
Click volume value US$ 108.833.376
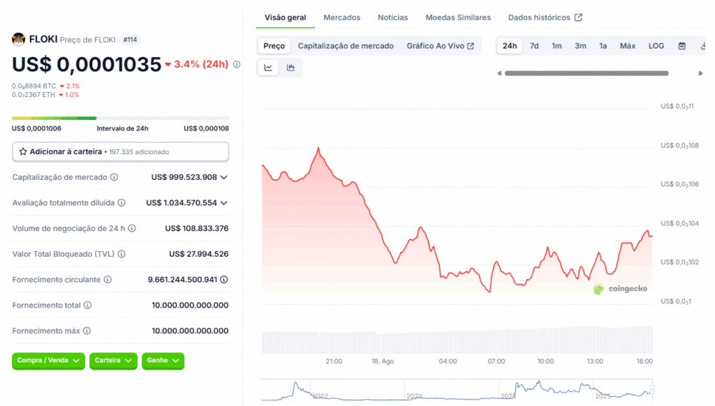pos(196,228)
